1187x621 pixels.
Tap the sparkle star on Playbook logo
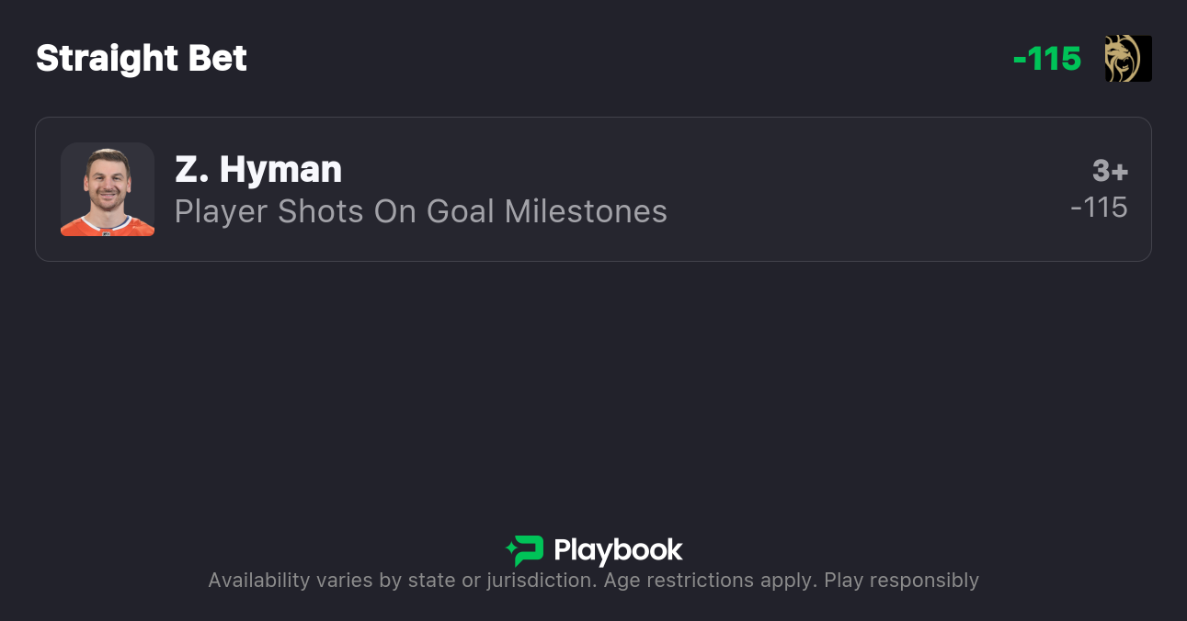point(510,550)
